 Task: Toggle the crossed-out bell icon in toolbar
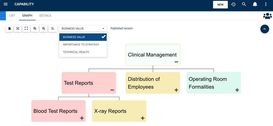53,29
